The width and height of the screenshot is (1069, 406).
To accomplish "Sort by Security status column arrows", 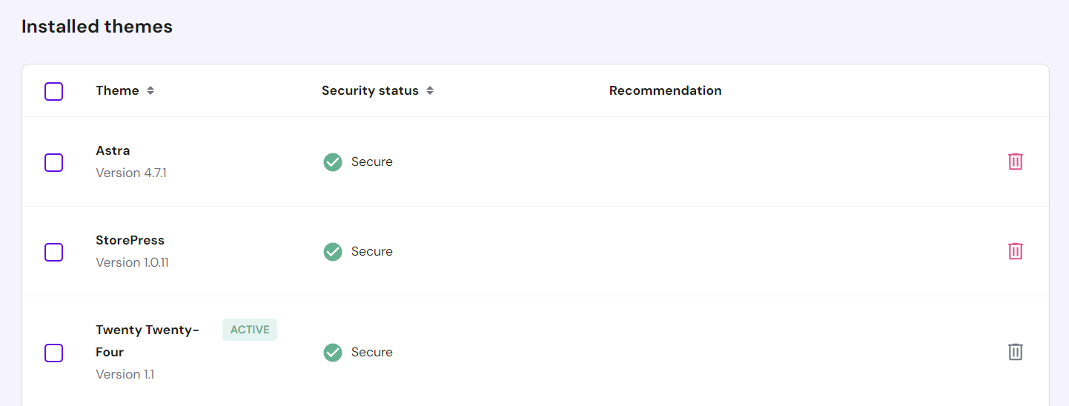I will (430, 91).
